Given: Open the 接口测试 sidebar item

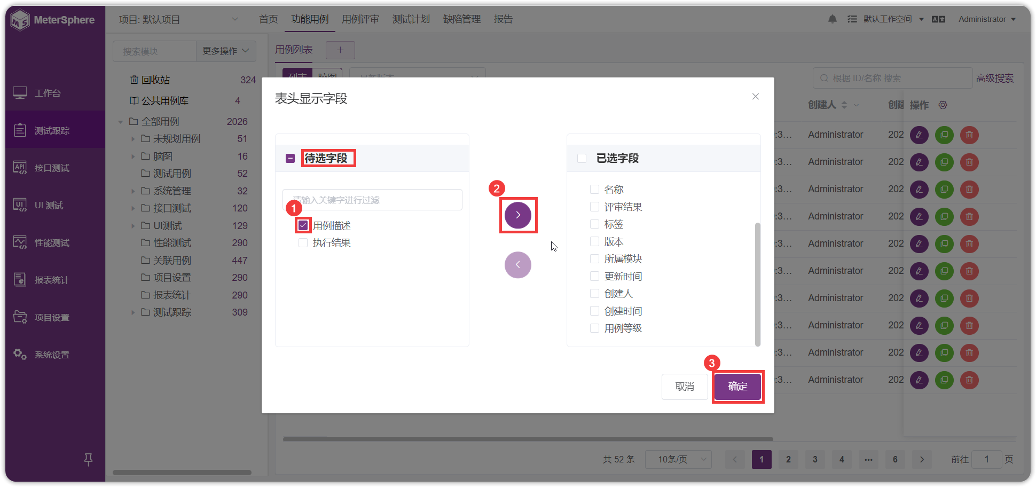Looking at the screenshot, I should [56, 168].
